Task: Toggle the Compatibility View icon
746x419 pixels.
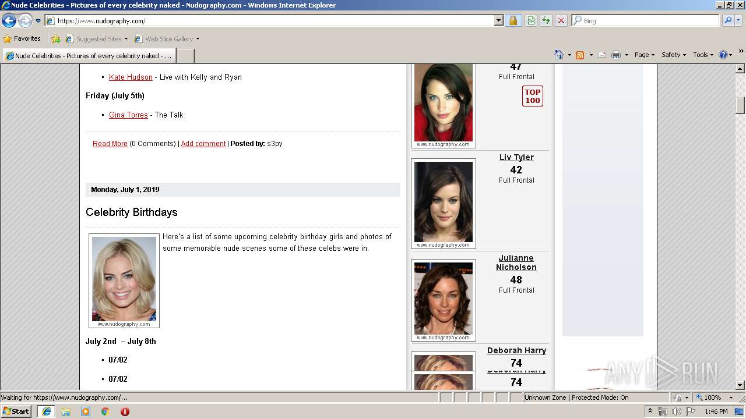Action: click(x=531, y=21)
